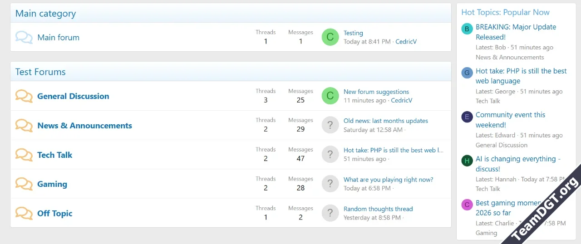Click General Discussion forum bubble icon
Viewport: 581px width, 244px height.
click(24, 96)
